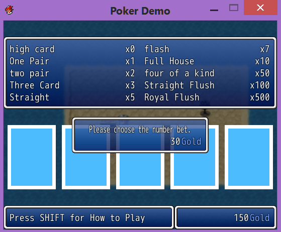
Task: Select the fifth face-down card
Action: point(249,157)
